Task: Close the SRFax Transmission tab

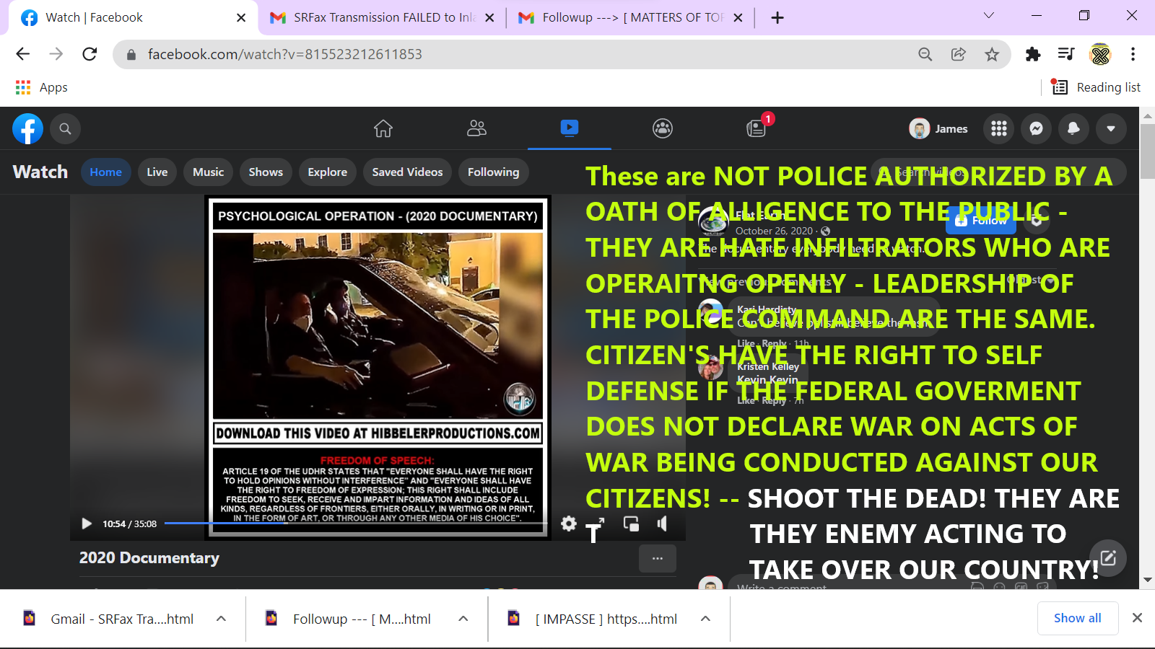Action: point(489,17)
